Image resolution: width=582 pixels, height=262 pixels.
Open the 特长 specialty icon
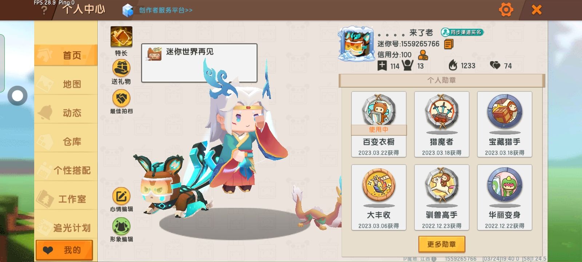point(121,37)
